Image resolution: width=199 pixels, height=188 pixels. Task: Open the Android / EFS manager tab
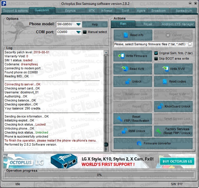pyautogui.click(x=178, y=24)
